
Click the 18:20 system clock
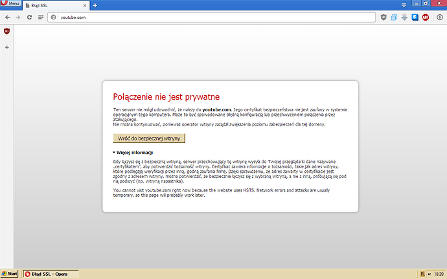(439, 274)
